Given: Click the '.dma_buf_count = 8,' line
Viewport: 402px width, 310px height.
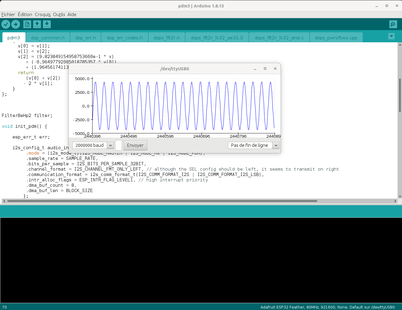Looking at the screenshot, I should [x=51, y=185].
